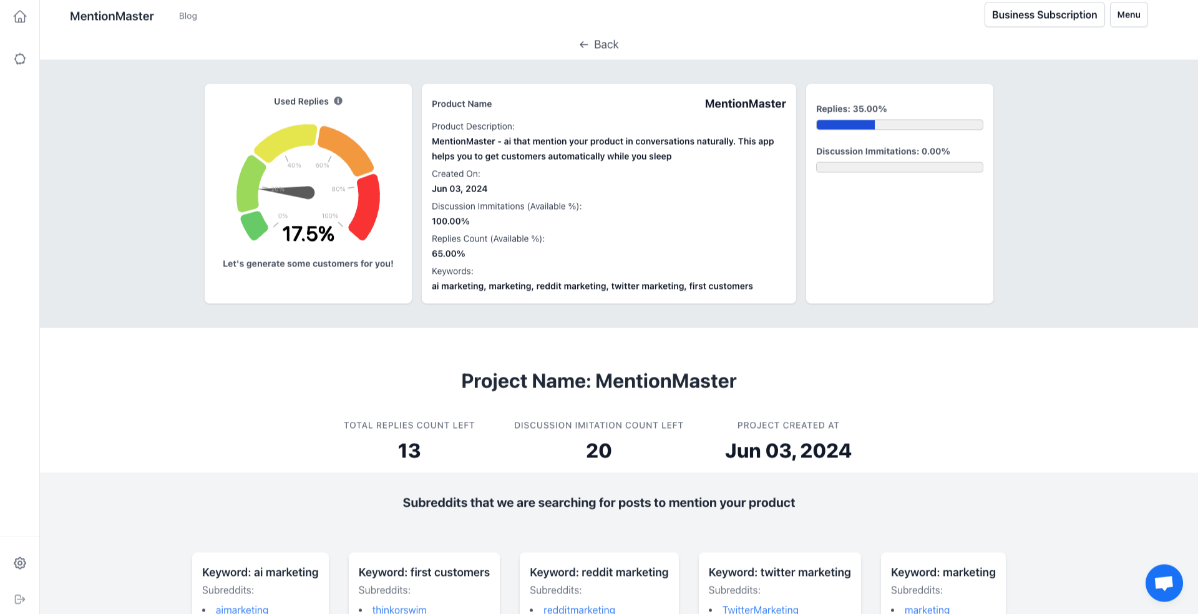
Task: Open the Menu button
Action: pyautogui.click(x=1129, y=15)
